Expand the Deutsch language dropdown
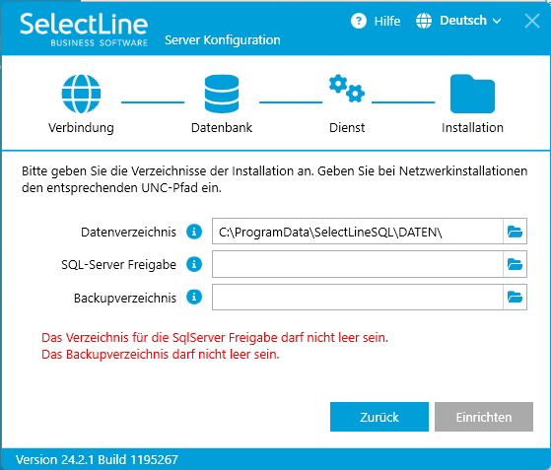The width and height of the screenshot is (551, 470). pyautogui.click(x=470, y=21)
